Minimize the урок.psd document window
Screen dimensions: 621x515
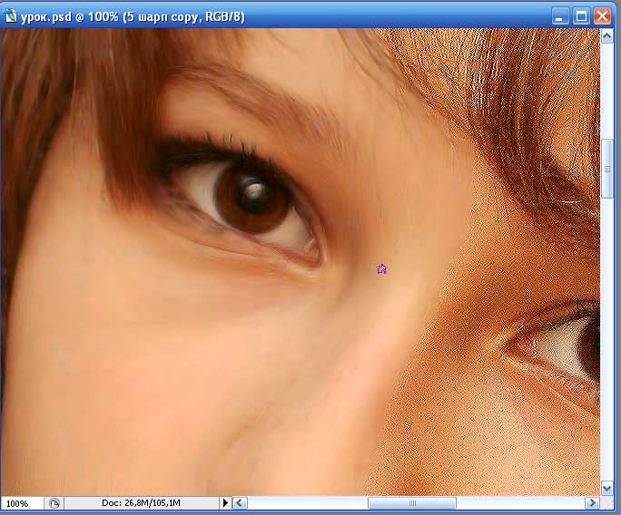coord(560,16)
